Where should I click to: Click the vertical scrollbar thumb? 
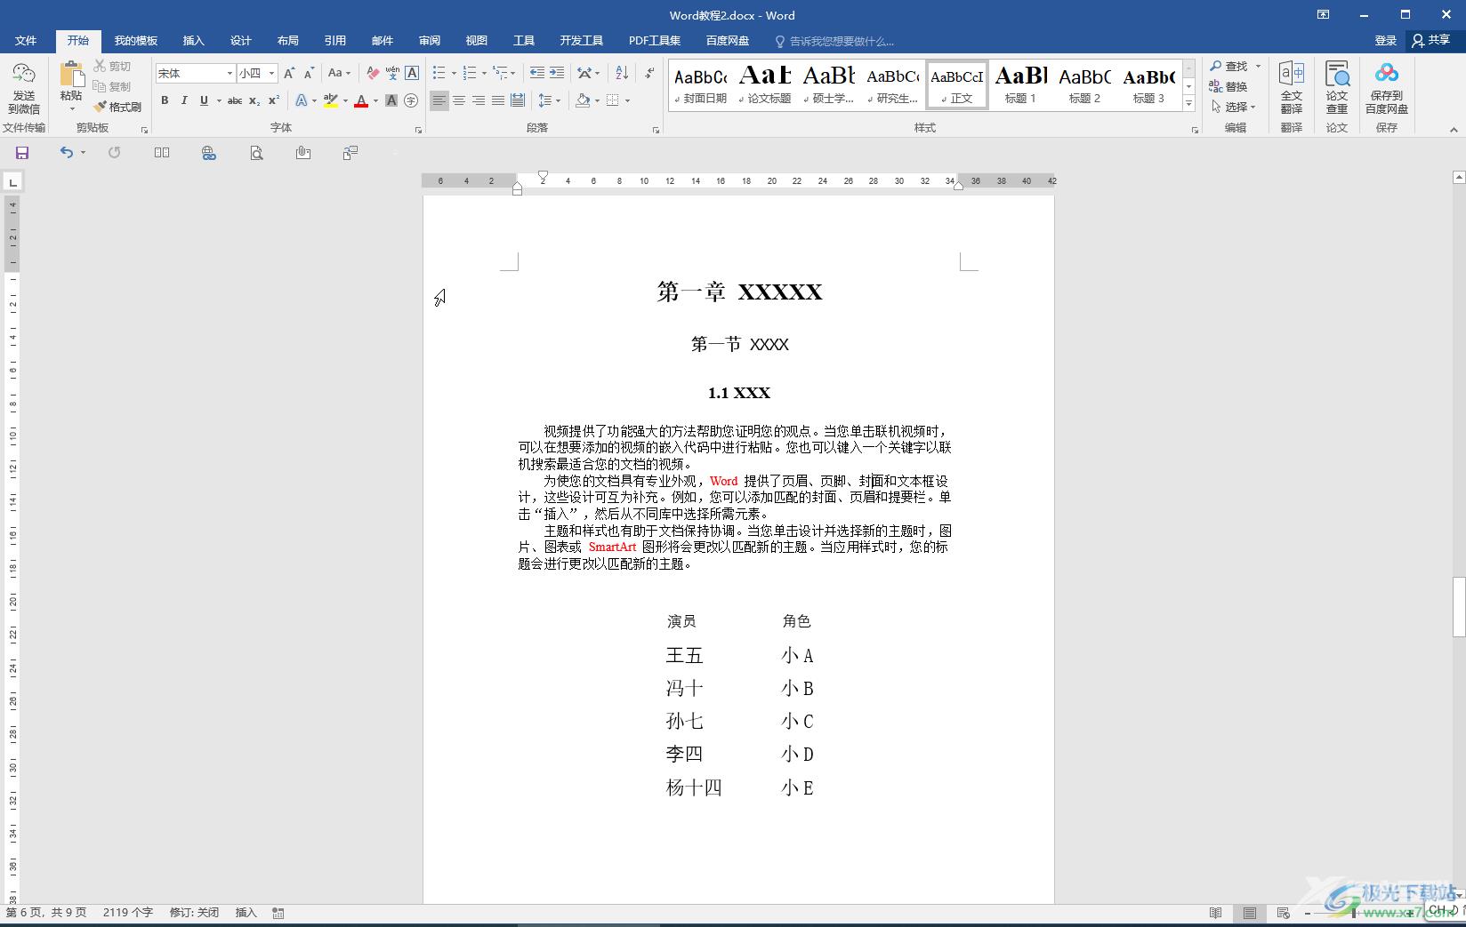[1459, 607]
